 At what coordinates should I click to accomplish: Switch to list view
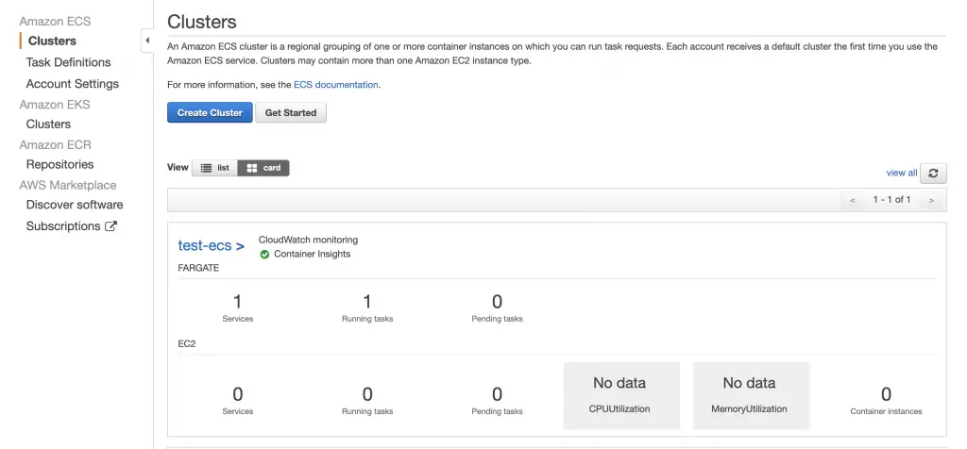click(x=214, y=168)
